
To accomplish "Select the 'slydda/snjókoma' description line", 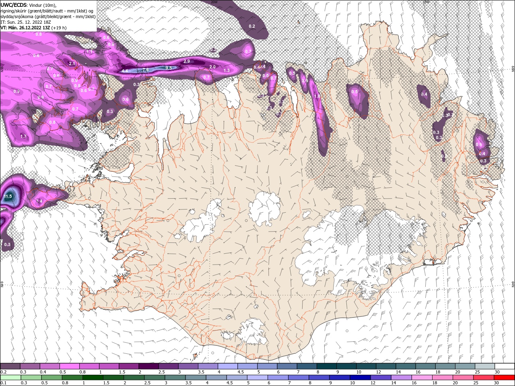I will point(48,16).
